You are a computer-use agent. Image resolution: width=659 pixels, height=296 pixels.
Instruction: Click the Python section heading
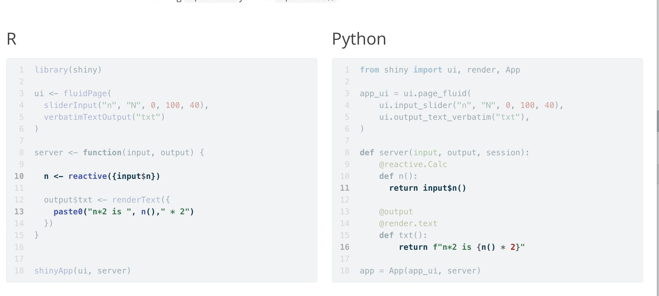(359, 39)
